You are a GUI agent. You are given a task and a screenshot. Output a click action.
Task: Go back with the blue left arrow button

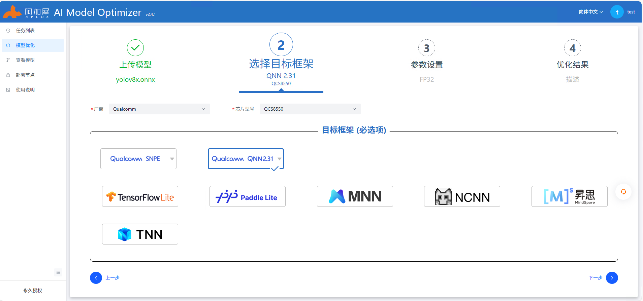[x=96, y=278]
